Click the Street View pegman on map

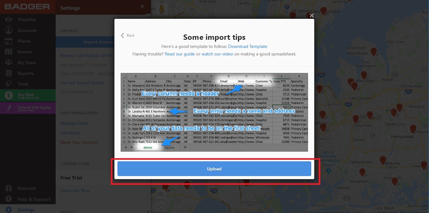coord(162,9)
